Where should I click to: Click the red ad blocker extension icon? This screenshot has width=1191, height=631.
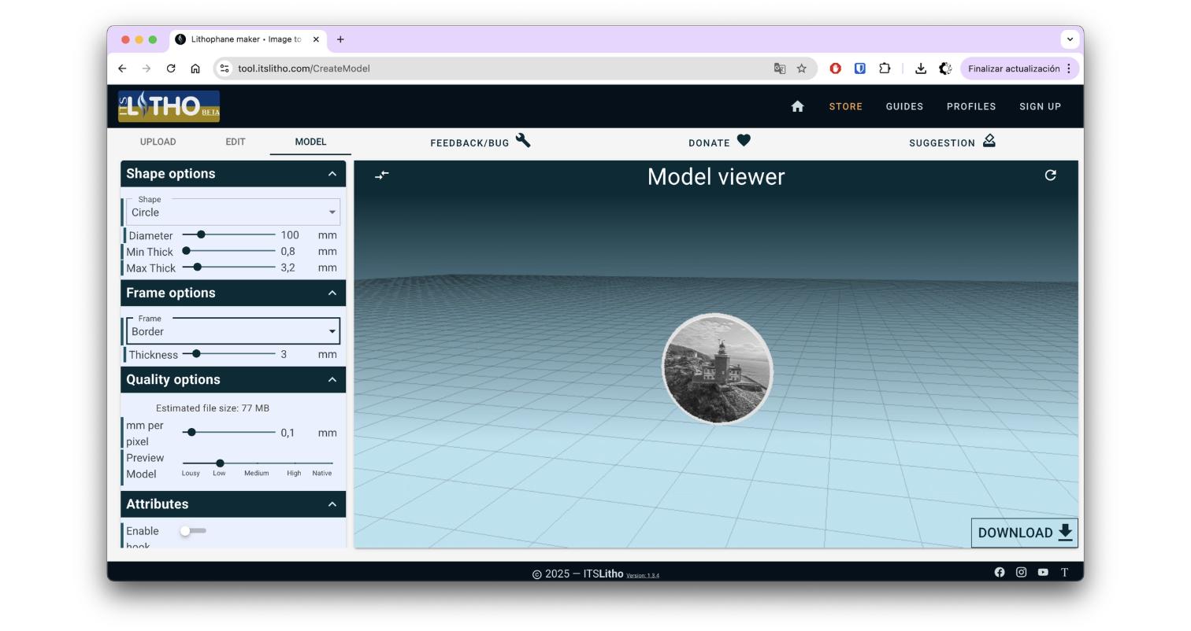(836, 68)
